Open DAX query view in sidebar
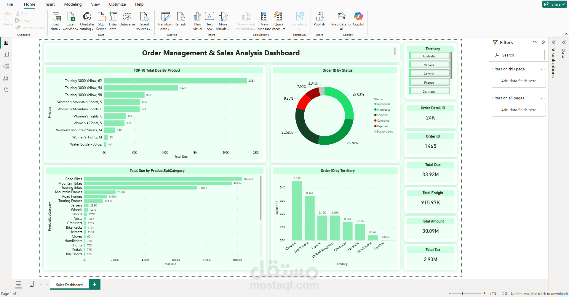Screen dimensions: 569x297 coord(6,78)
